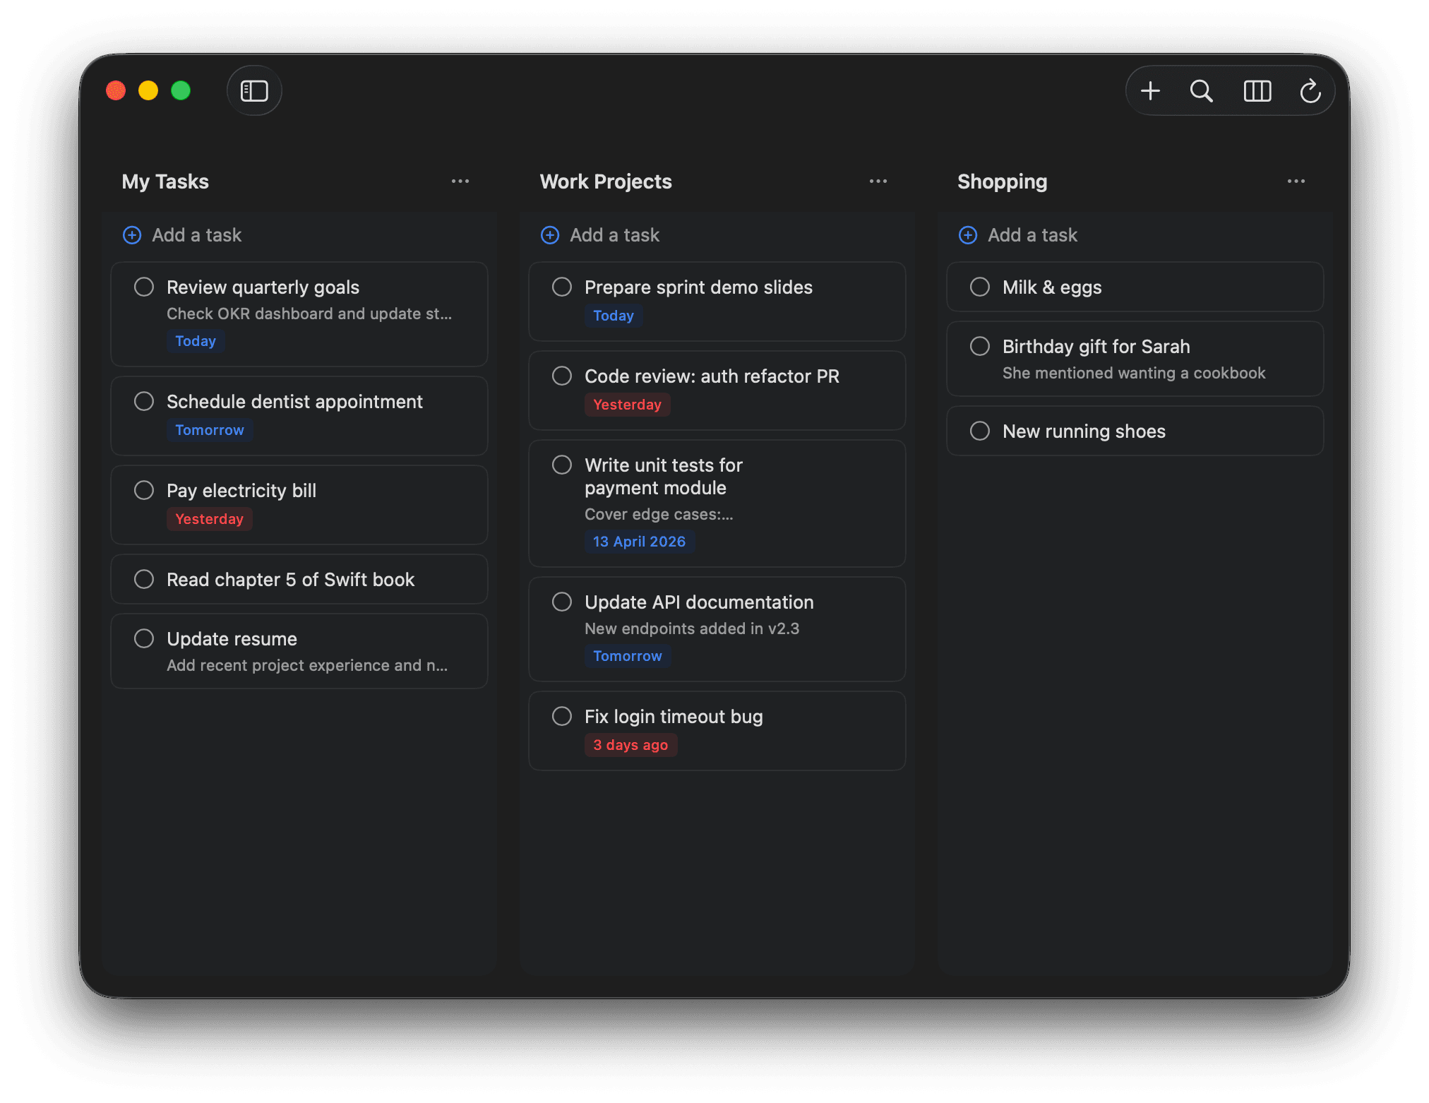The height and width of the screenshot is (1103, 1429).
Task: Refresh tasks with circular arrow icon
Action: pos(1310,91)
